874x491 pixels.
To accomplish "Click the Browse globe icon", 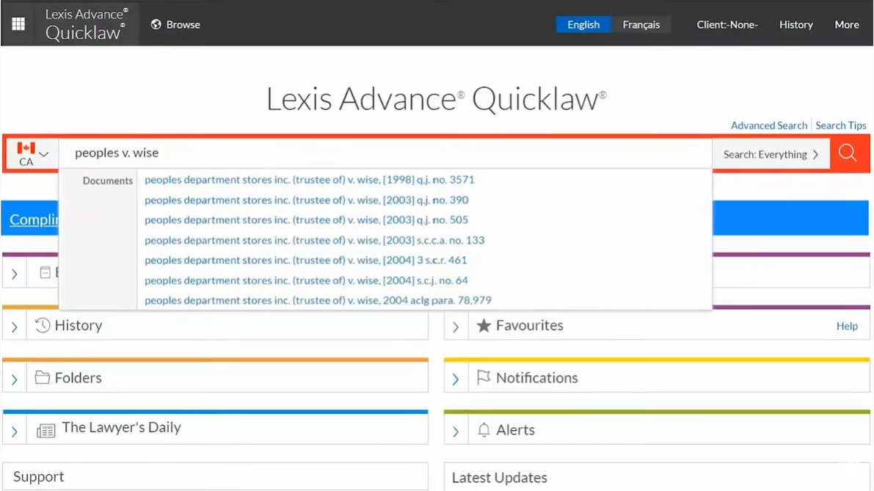I will pos(156,24).
